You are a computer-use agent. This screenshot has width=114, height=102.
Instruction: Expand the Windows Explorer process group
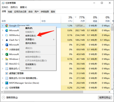(3, 59)
